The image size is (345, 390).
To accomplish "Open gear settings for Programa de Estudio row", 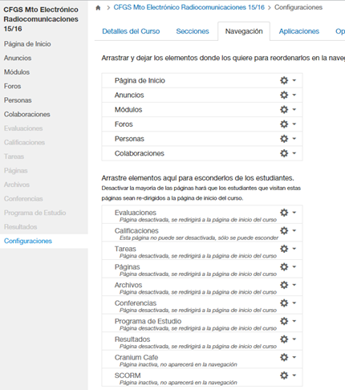I will [284, 321].
